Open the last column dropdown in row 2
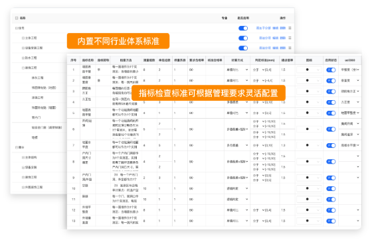Image resolution: width=372 pixels, height=242 pixels. (x=350, y=80)
